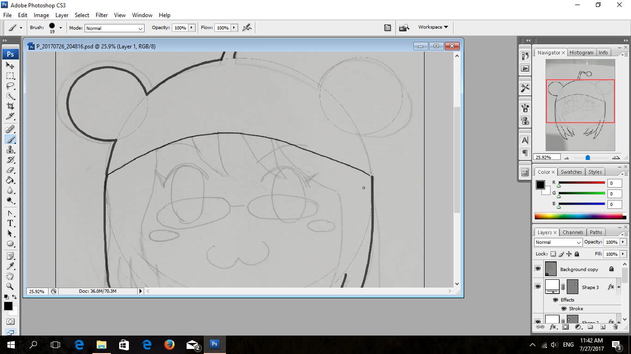Select the Lasso tool
631x354 pixels.
click(x=10, y=86)
